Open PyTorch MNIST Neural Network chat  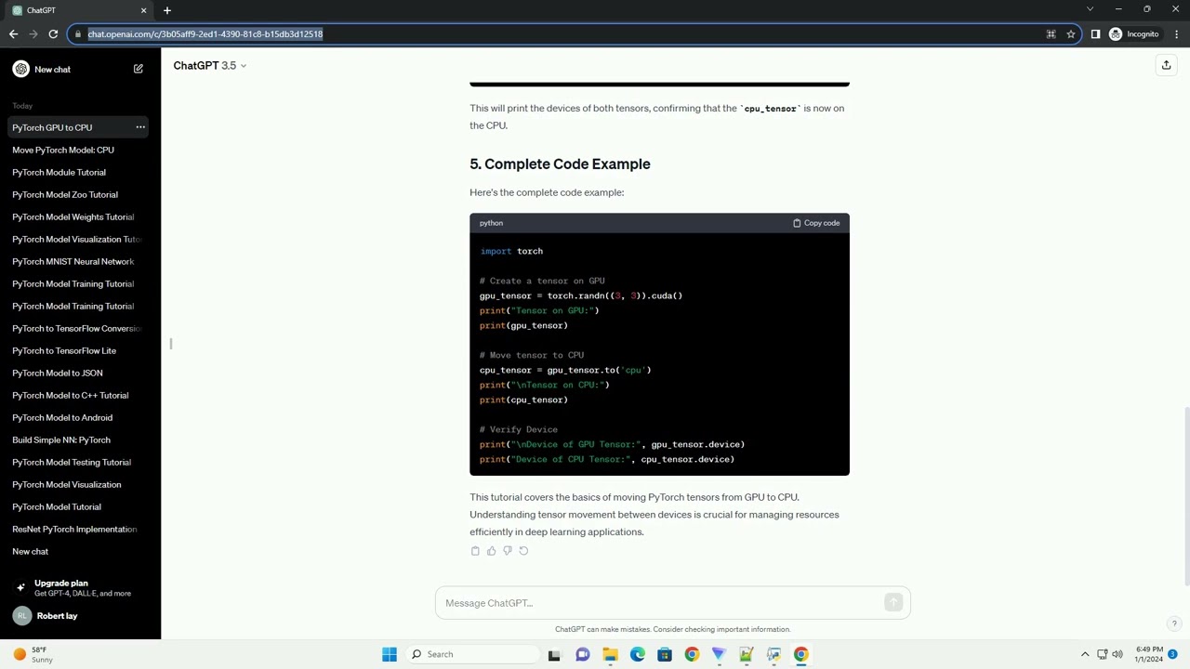point(80,261)
